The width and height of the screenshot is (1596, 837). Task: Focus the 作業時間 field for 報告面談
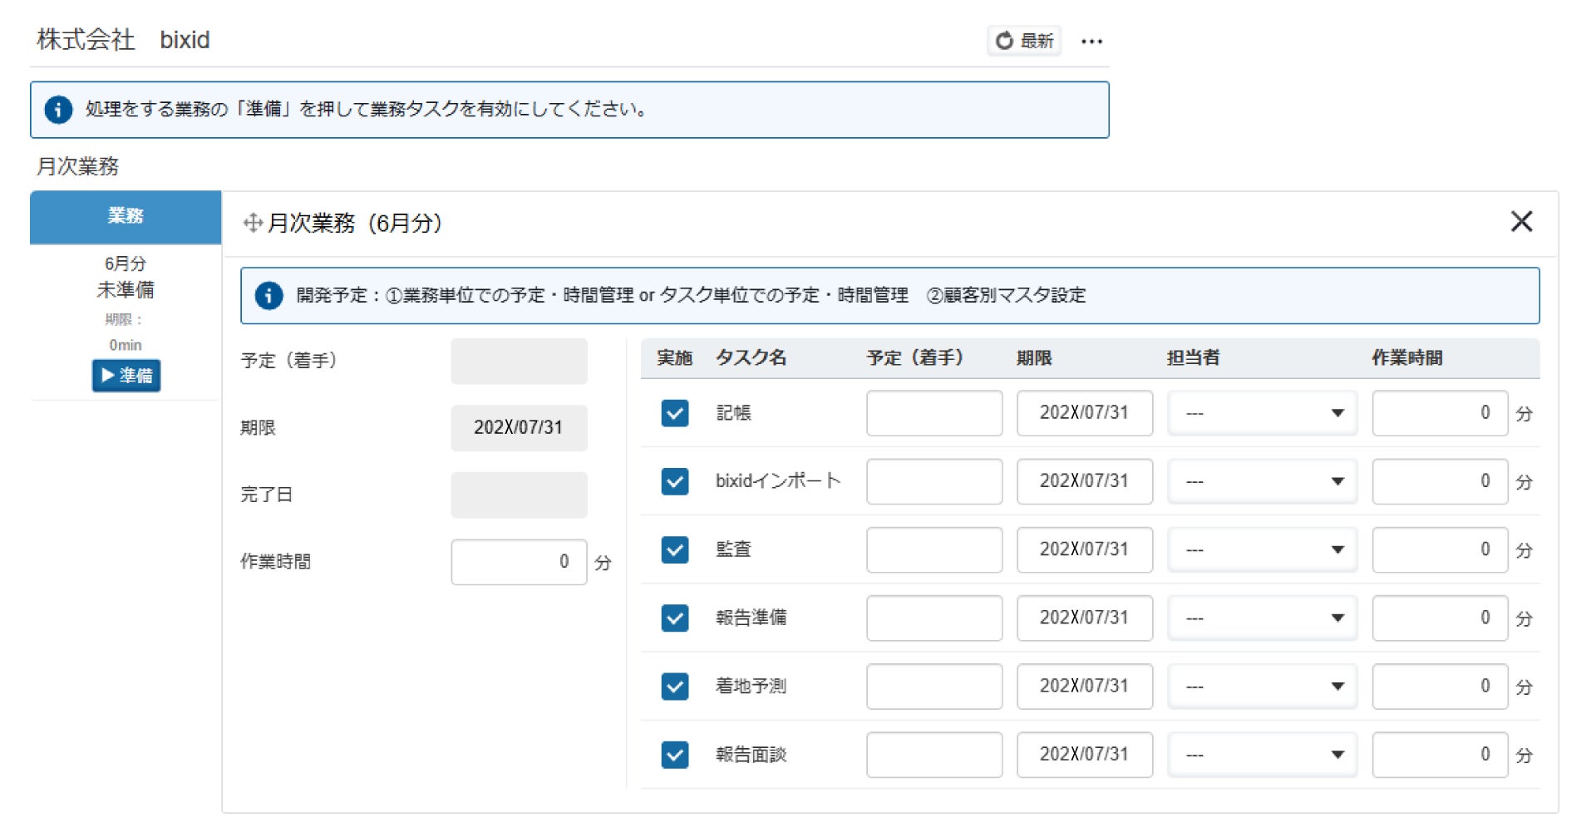pos(1439,755)
